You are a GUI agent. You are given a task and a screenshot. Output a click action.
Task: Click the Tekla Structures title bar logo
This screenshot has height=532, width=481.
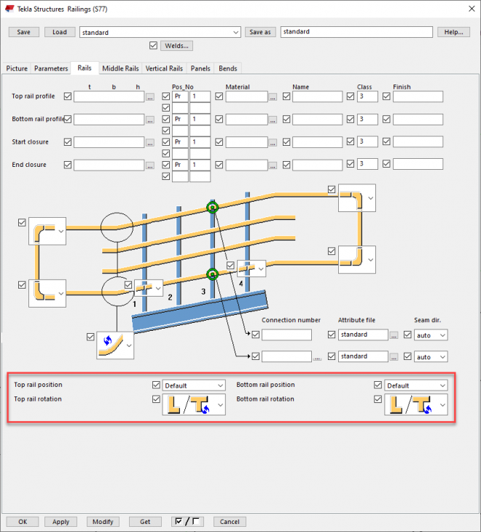click(x=9, y=9)
